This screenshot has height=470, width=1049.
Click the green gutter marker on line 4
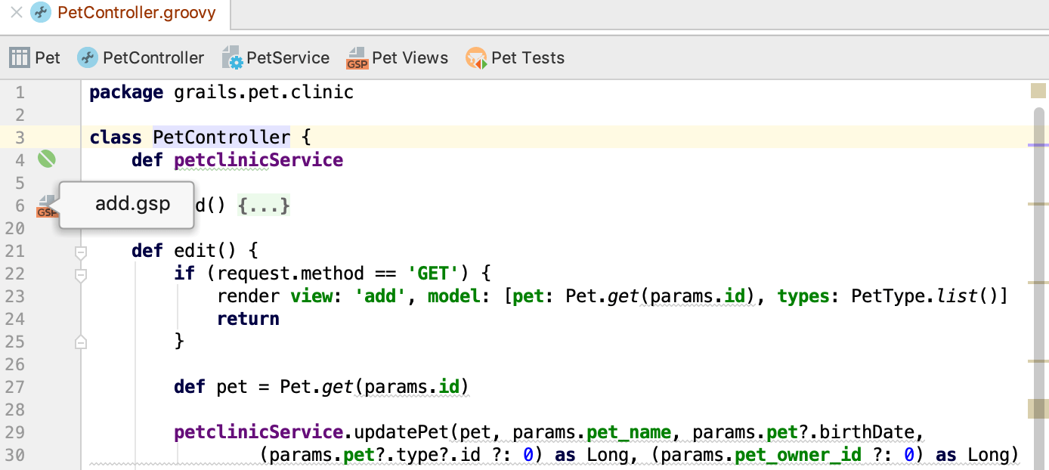tap(46, 159)
